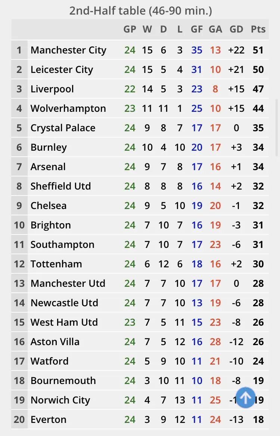Click the GA column header
This screenshot has height=436, width=280.
pyautogui.click(x=215, y=29)
